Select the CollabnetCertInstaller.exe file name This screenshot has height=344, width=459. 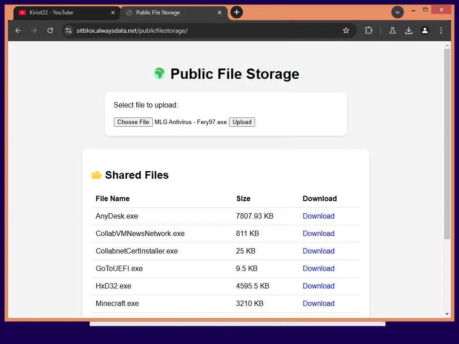[x=137, y=251]
